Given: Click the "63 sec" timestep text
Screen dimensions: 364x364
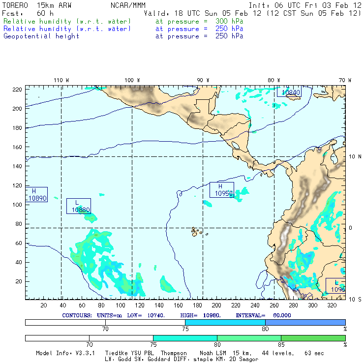Looking at the screenshot, I should pos(314,353).
